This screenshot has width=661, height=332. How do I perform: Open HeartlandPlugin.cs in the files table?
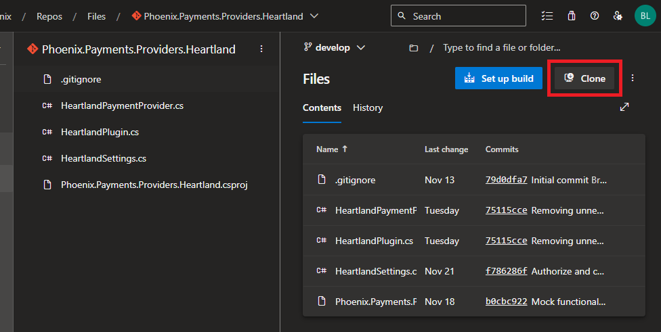tap(374, 241)
